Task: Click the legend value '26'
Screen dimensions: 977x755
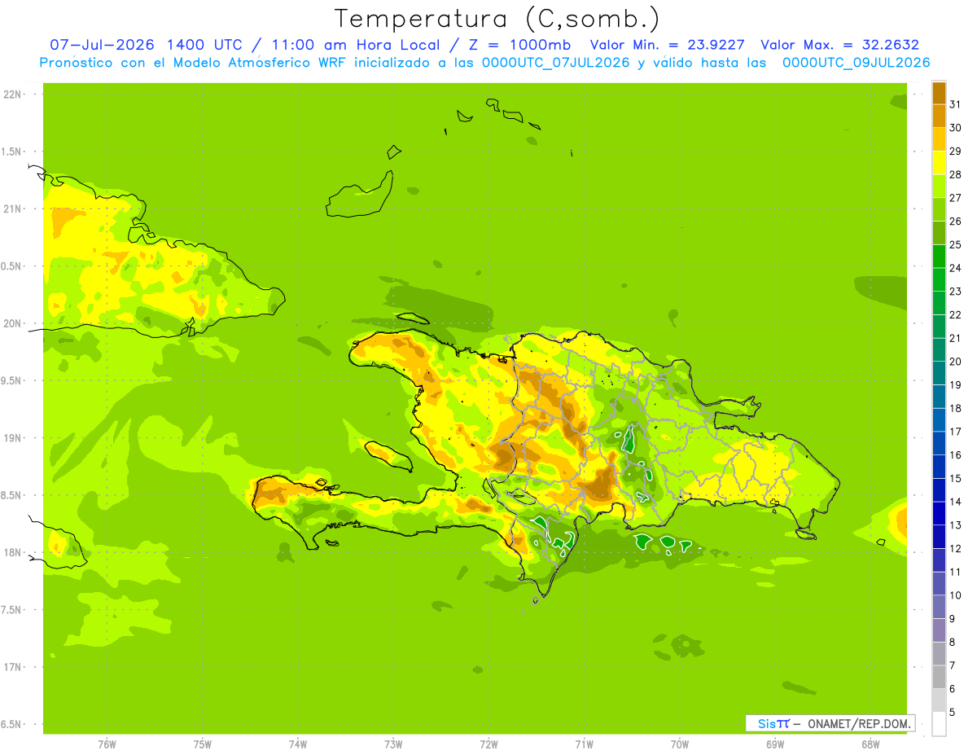Action: tap(955, 221)
